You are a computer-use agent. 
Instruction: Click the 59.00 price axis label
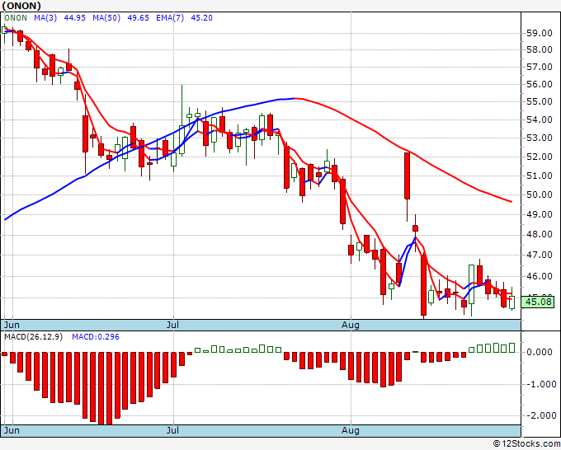point(540,33)
